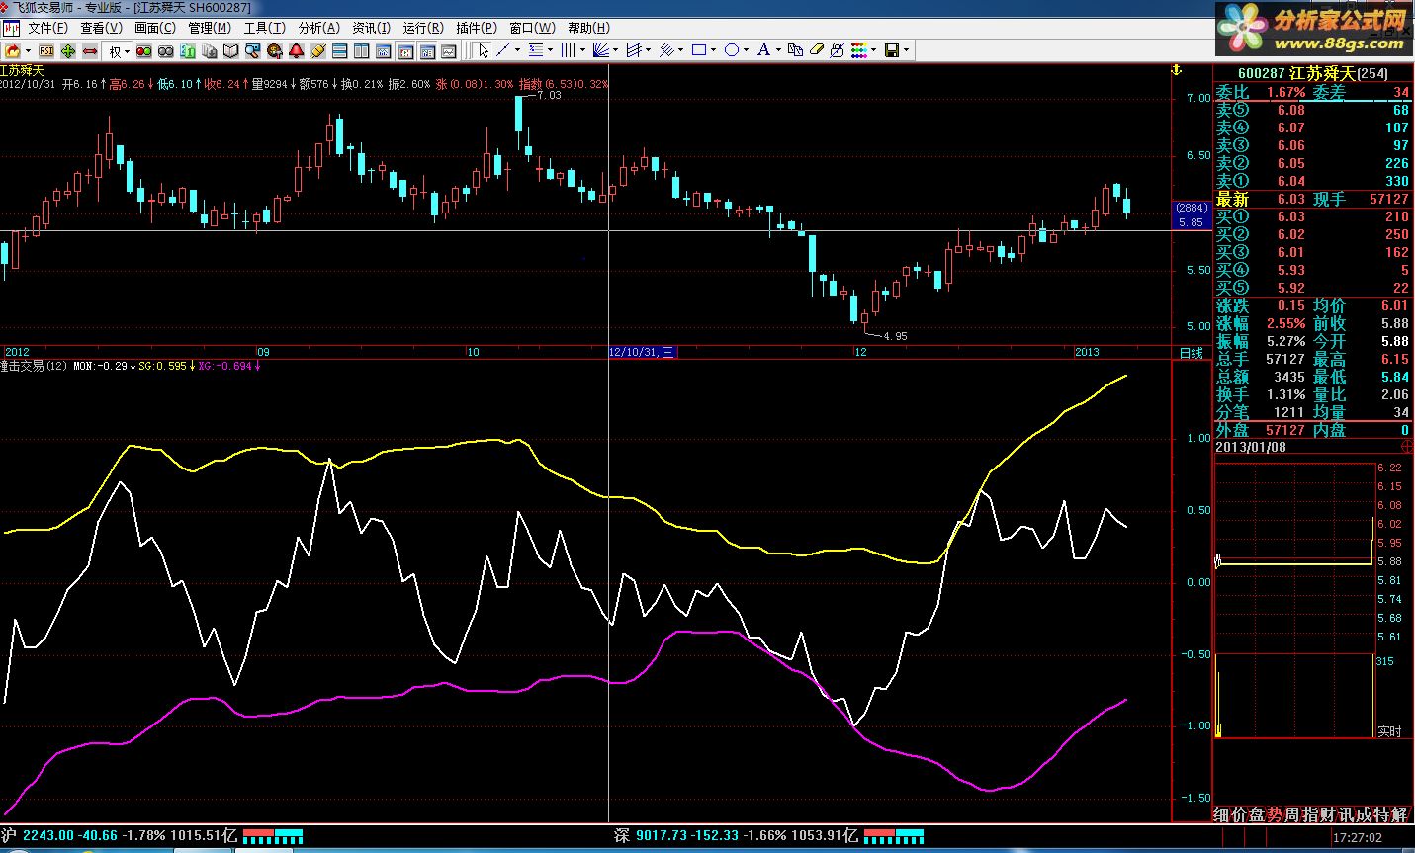The height and width of the screenshot is (853, 1415).
Task: Click the 沪 Shanghai index status entry
Action: tap(119, 836)
